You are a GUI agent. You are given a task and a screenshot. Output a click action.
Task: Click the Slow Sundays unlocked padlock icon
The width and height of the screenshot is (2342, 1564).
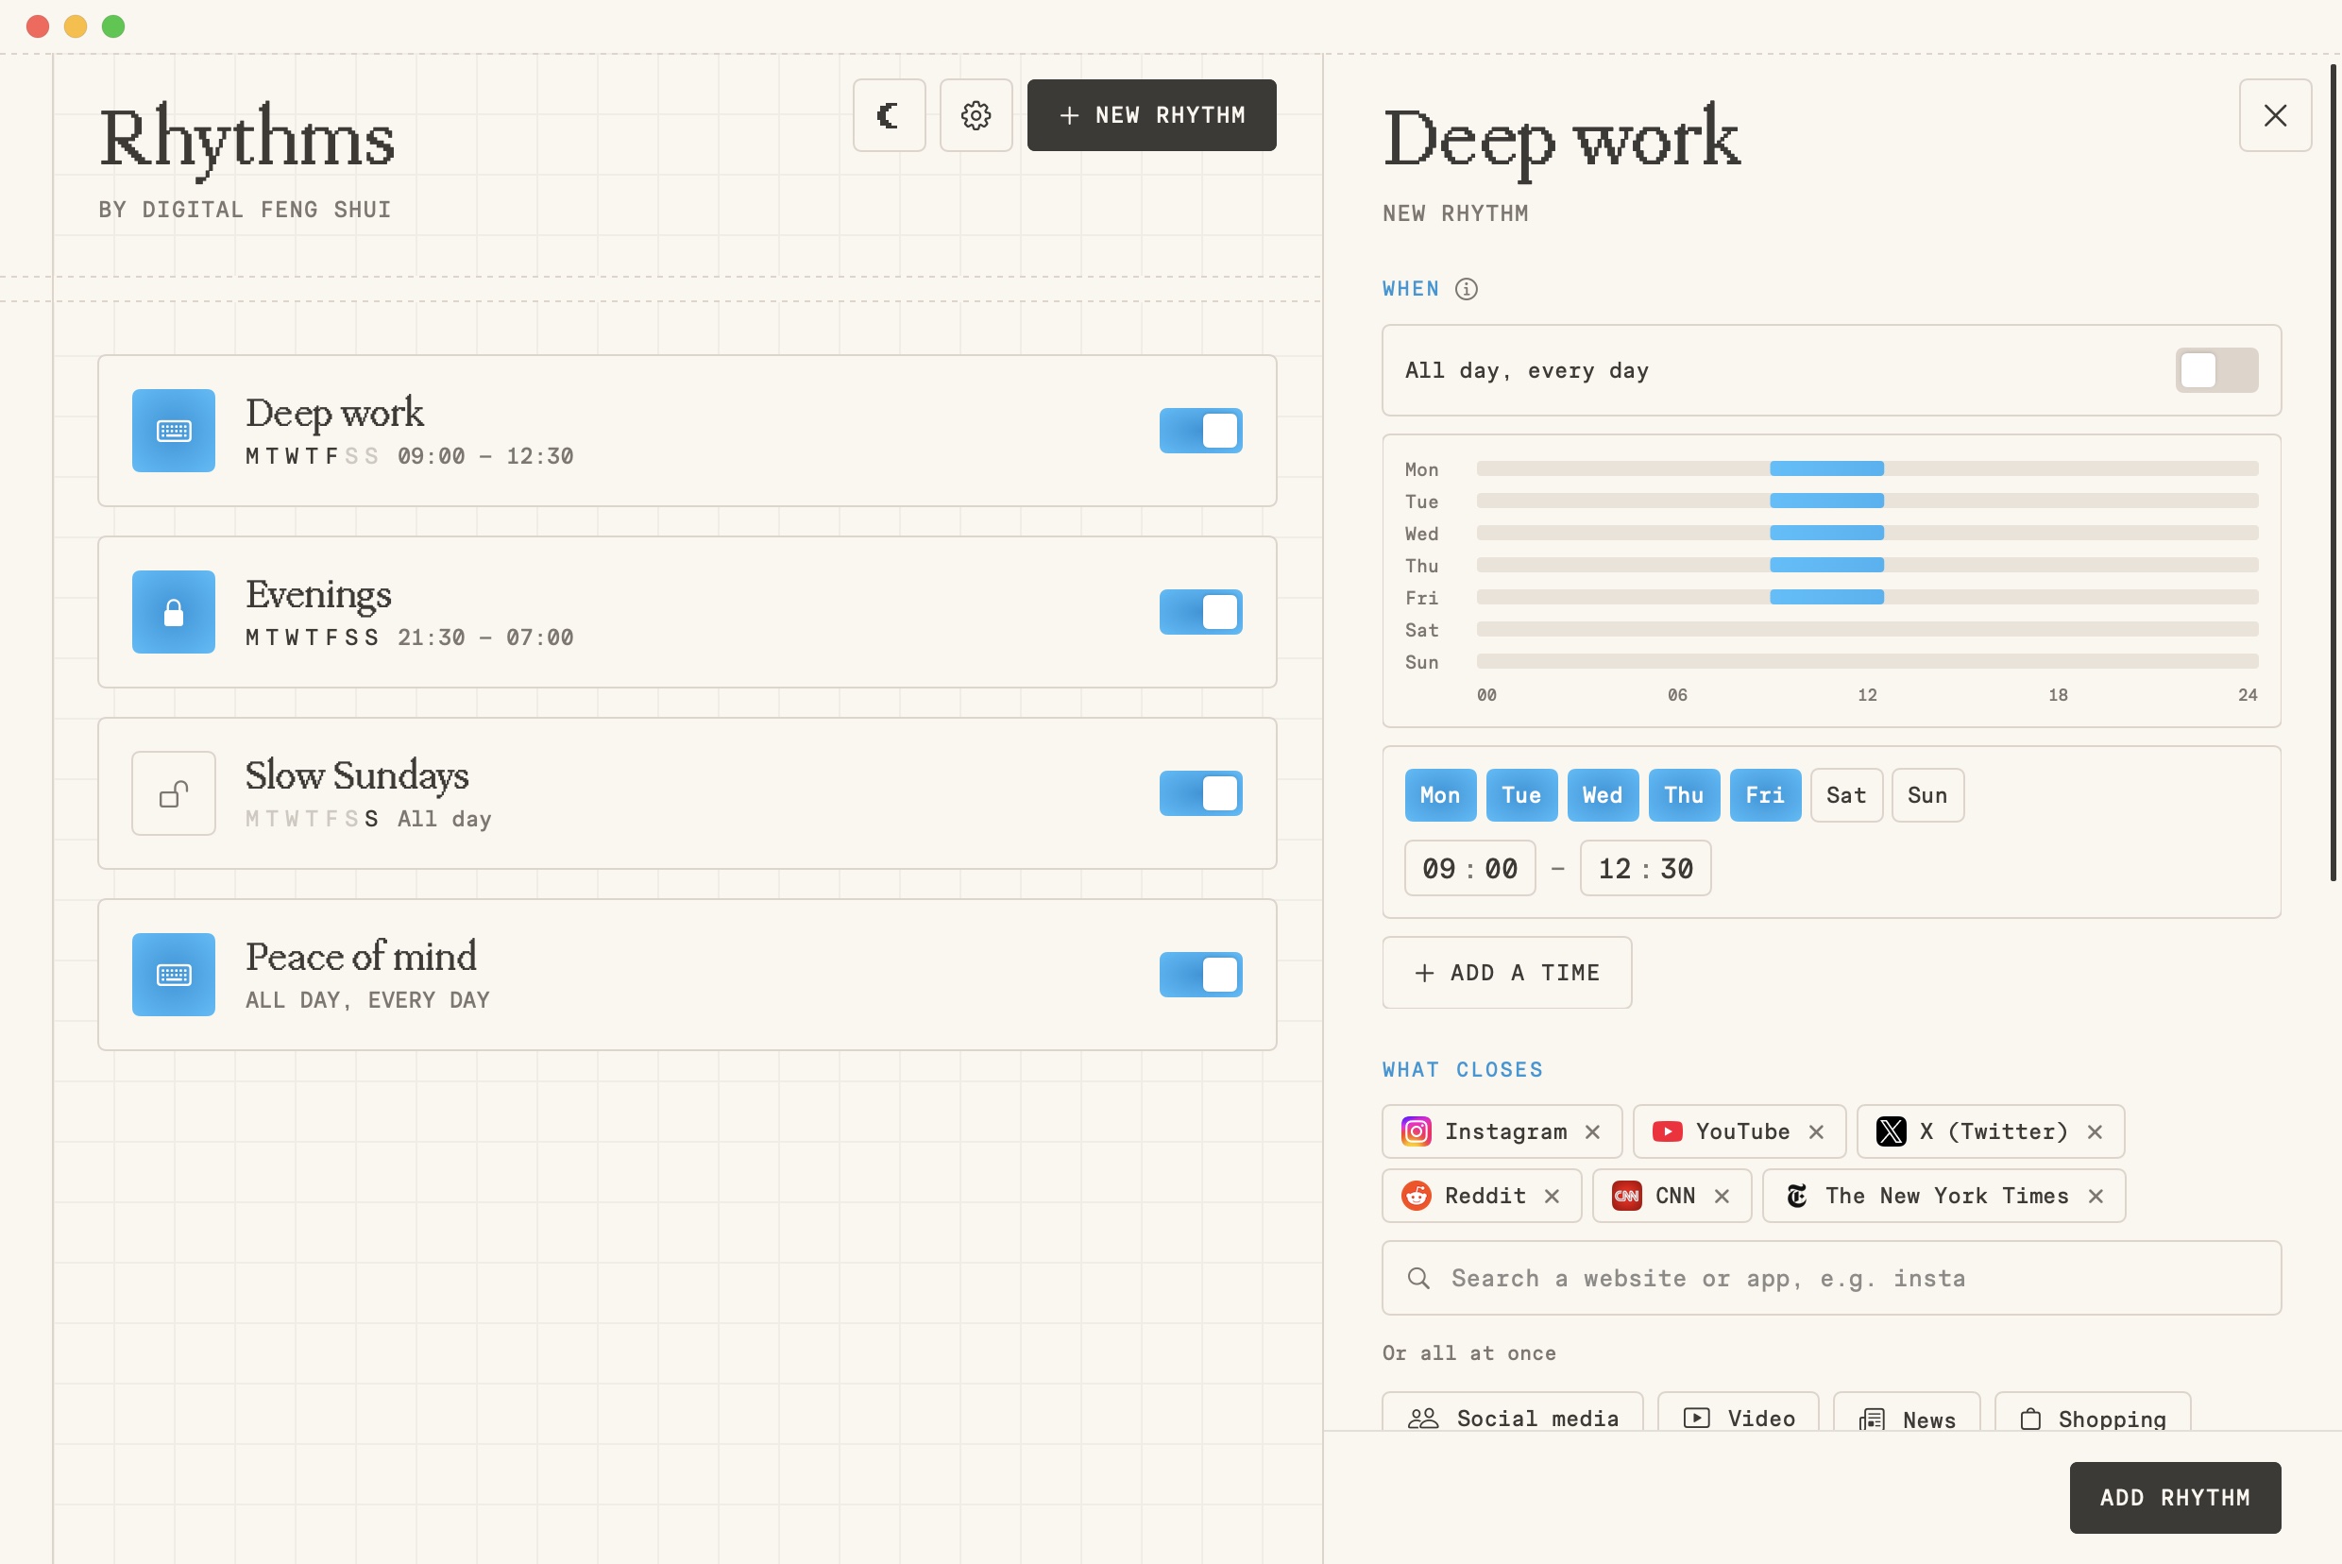point(174,794)
